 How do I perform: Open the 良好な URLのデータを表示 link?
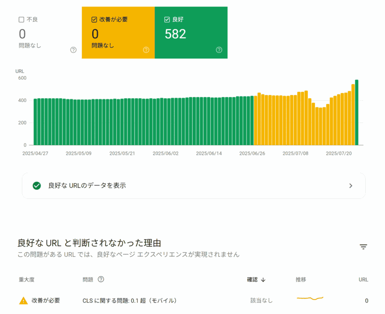coord(194,186)
